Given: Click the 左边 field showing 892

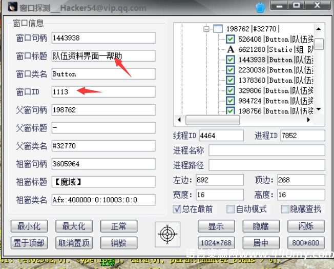Looking at the screenshot, I should tap(220, 180).
